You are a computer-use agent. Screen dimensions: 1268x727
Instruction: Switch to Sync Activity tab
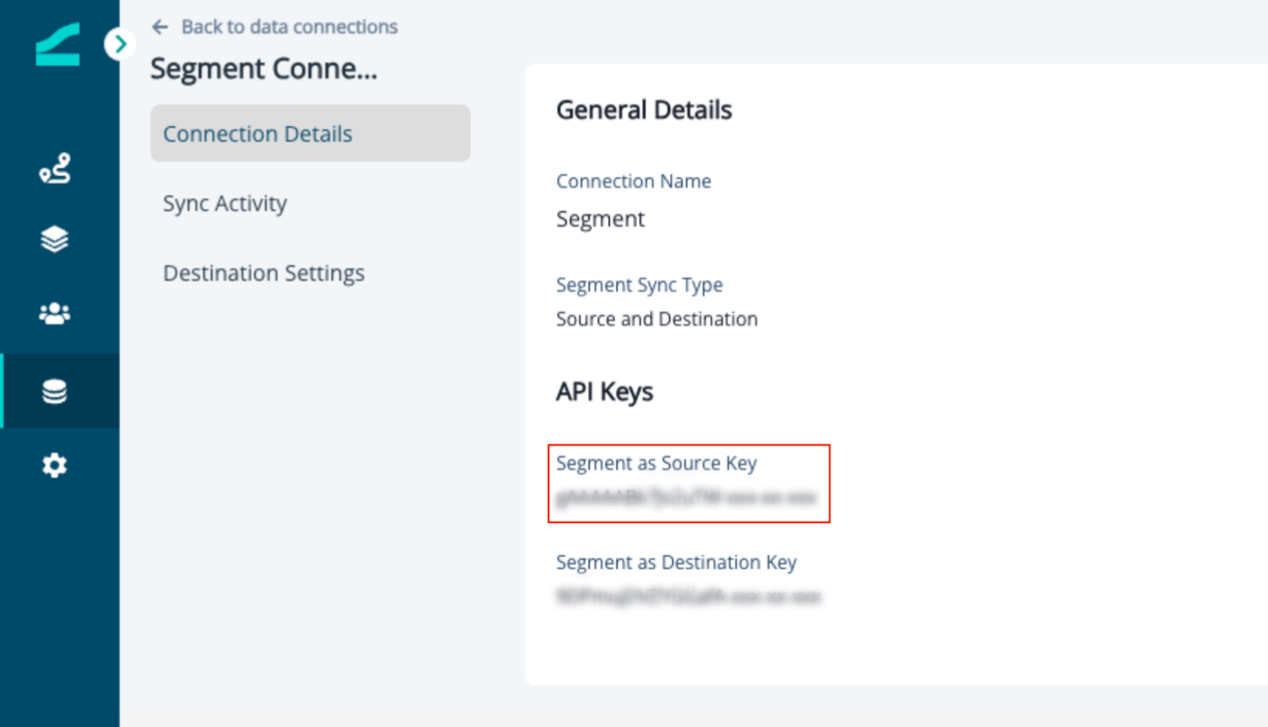click(225, 203)
